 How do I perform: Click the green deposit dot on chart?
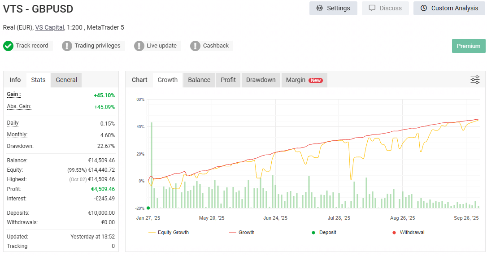148,208
